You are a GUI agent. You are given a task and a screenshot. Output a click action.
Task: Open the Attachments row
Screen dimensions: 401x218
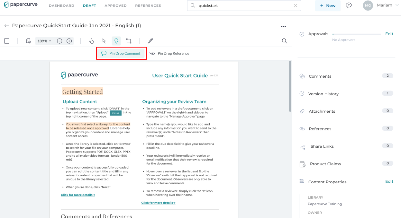click(346, 111)
